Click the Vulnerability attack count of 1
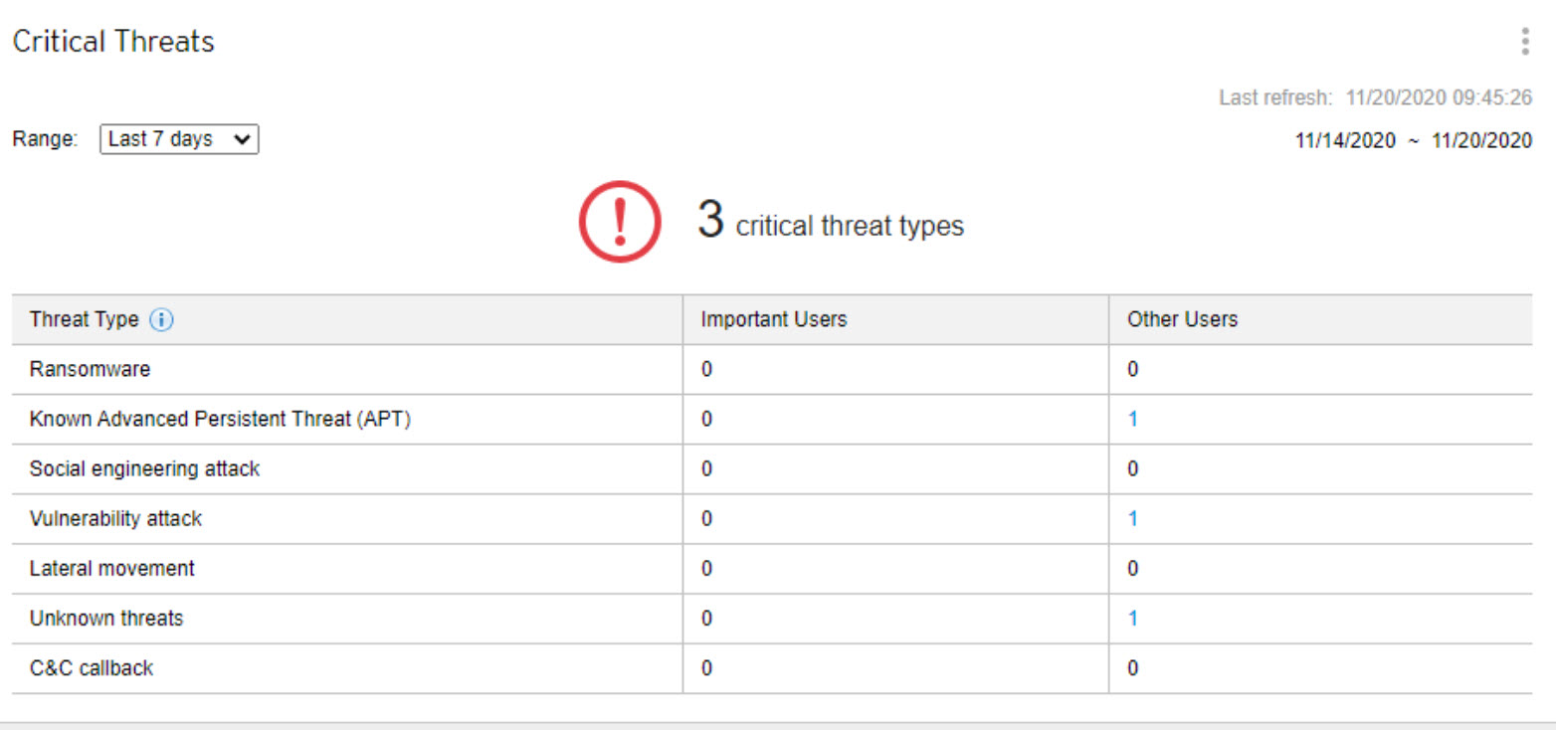1556x730 pixels. click(1132, 518)
